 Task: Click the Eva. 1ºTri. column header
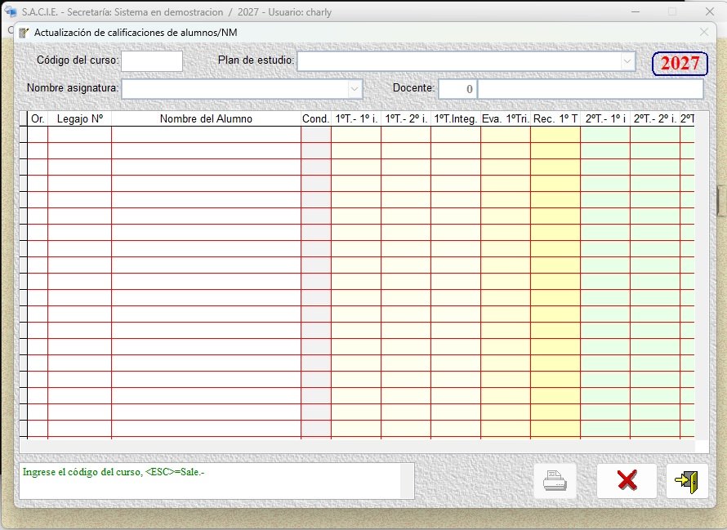[506, 119]
